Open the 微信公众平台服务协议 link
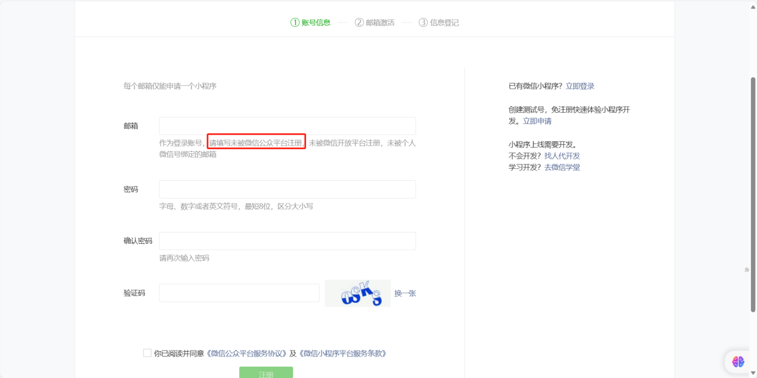The image size is (757, 378). click(x=247, y=354)
